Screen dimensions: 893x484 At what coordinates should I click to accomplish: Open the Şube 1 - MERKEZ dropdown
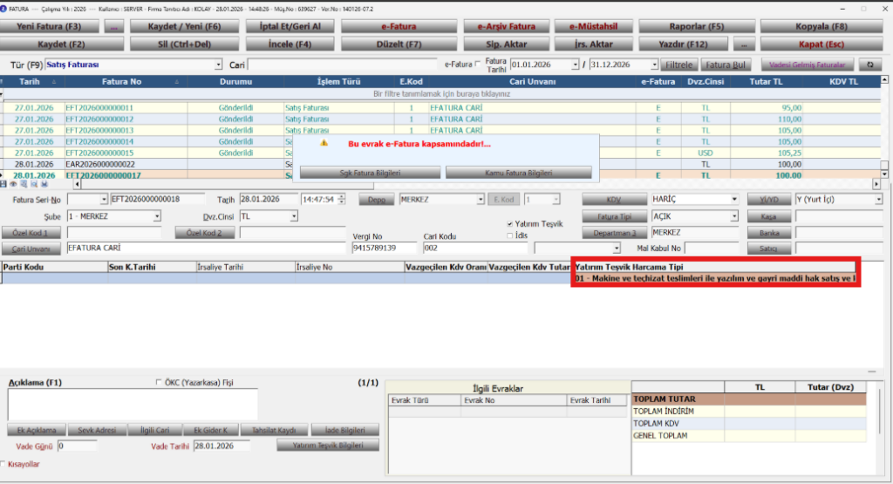click(x=157, y=216)
